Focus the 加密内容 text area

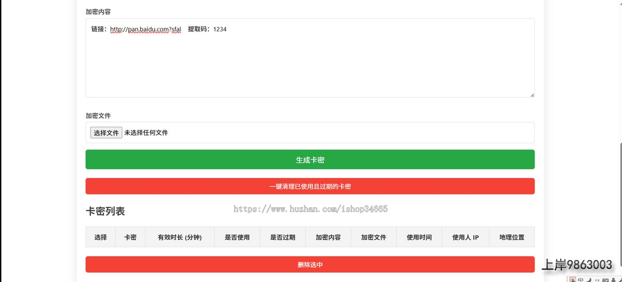(309, 62)
